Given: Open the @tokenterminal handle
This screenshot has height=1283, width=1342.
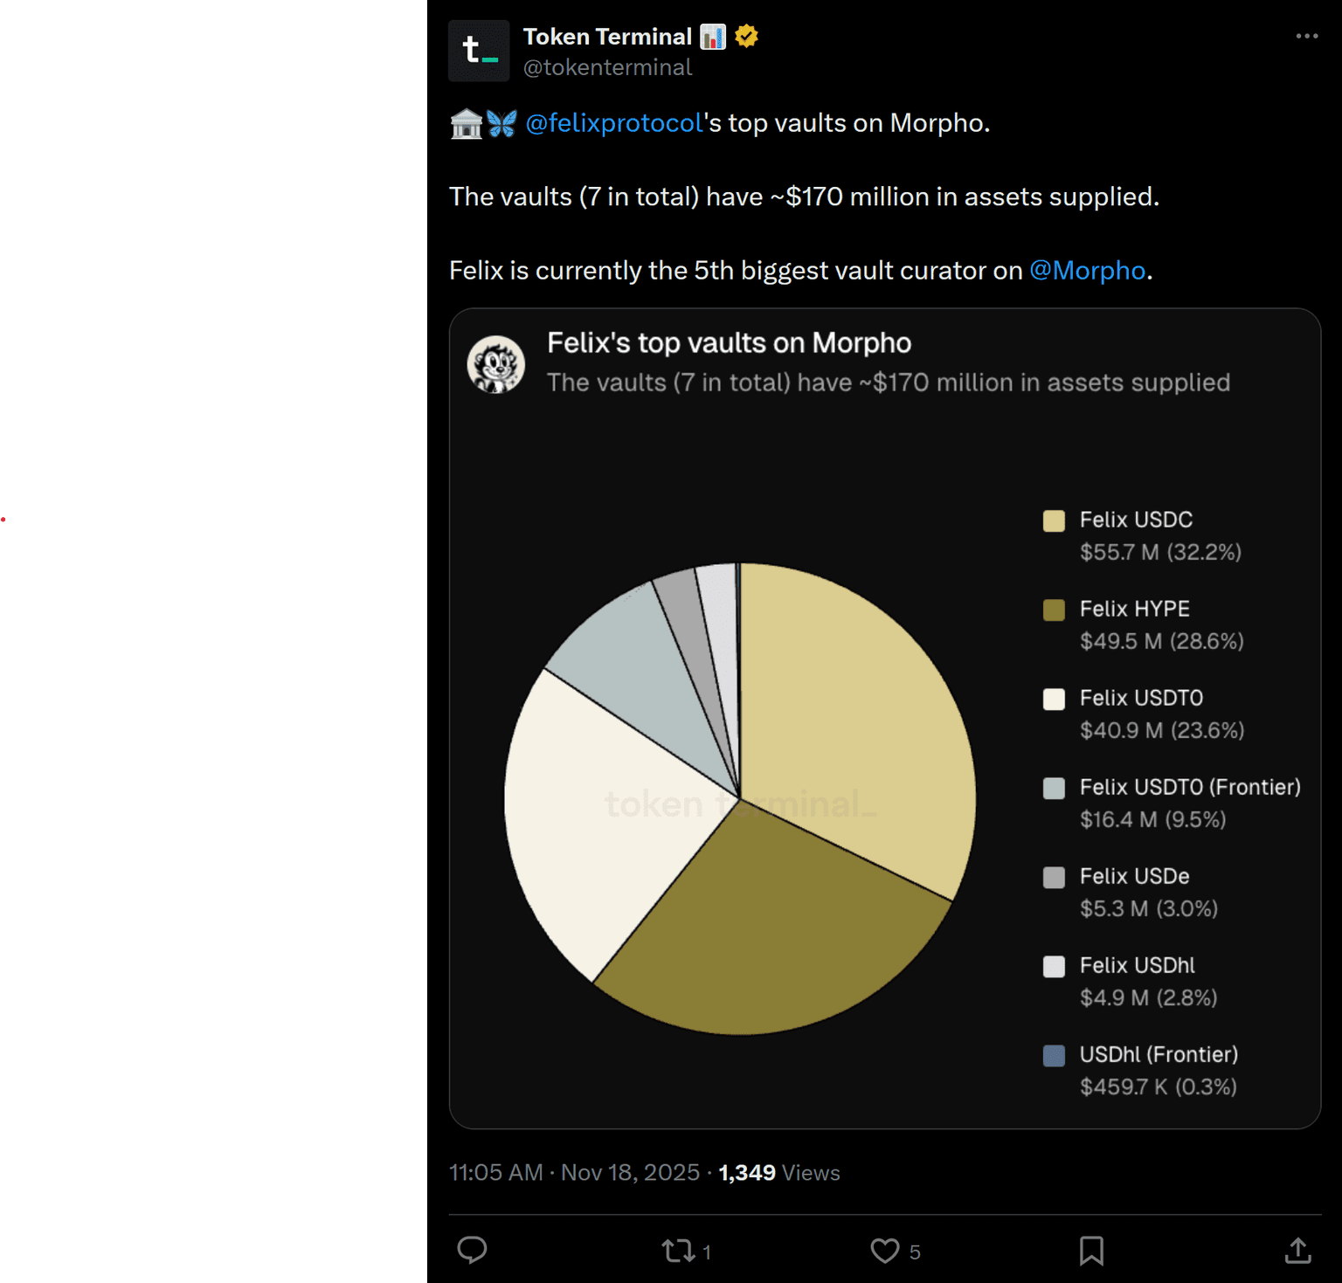Looking at the screenshot, I should [x=607, y=67].
